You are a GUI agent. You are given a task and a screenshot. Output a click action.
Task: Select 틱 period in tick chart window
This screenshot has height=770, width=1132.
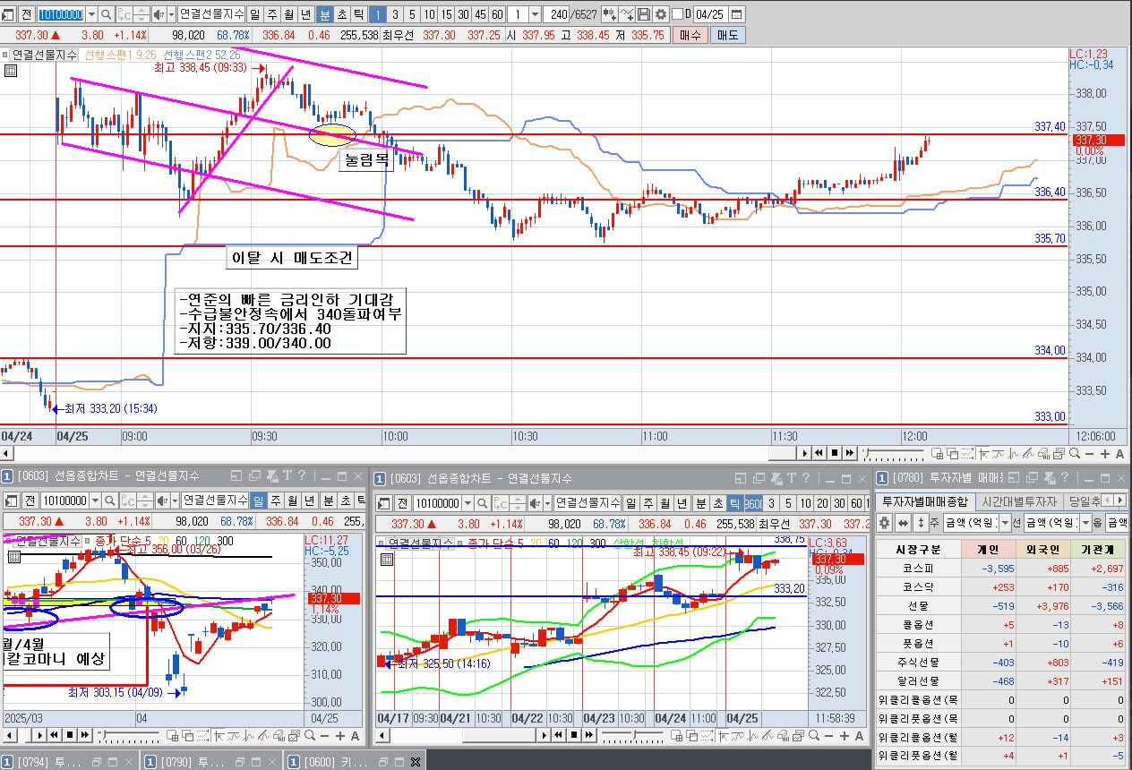pos(734,502)
